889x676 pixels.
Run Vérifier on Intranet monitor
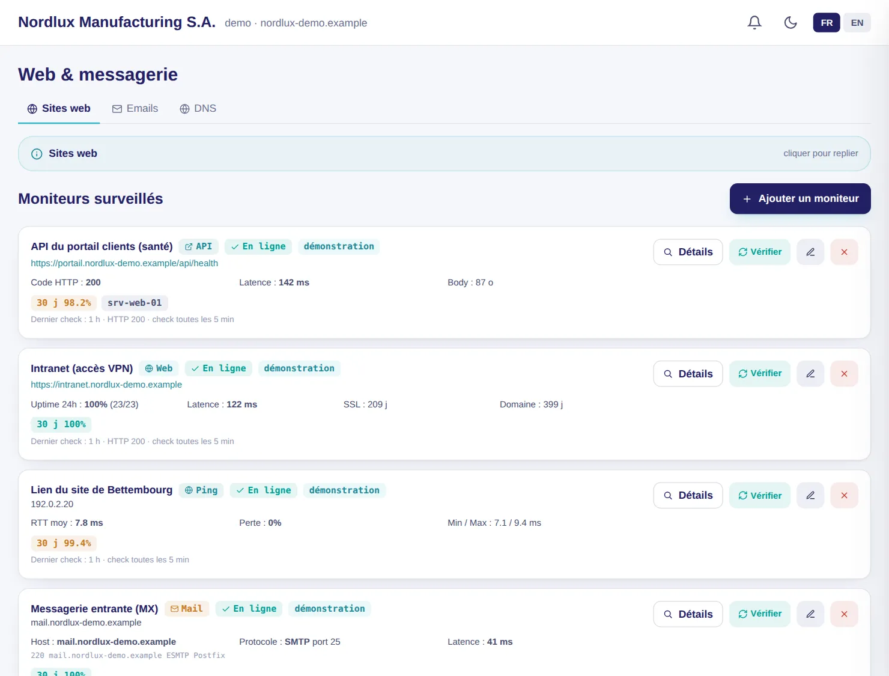(760, 374)
